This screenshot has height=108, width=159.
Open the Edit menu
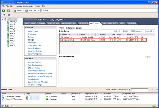(7, 6)
